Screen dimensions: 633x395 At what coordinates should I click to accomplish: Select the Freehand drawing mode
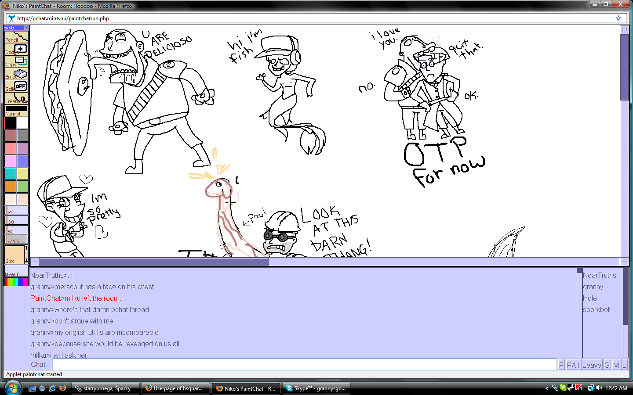[x=16, y=98]
